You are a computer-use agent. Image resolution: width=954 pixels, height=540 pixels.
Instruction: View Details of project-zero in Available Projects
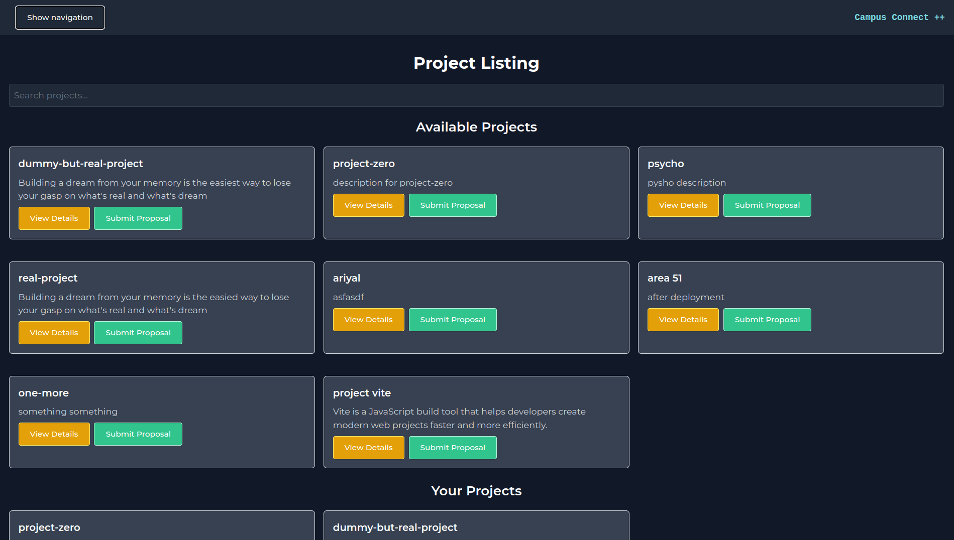[369, 205]
